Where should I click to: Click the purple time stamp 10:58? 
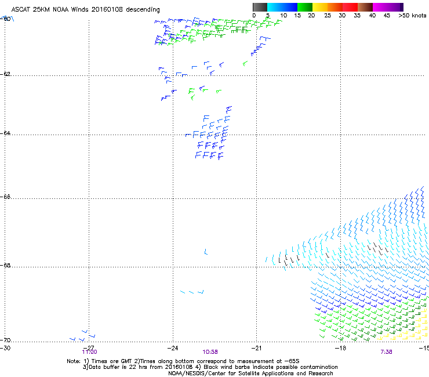(x=210, y=352)
